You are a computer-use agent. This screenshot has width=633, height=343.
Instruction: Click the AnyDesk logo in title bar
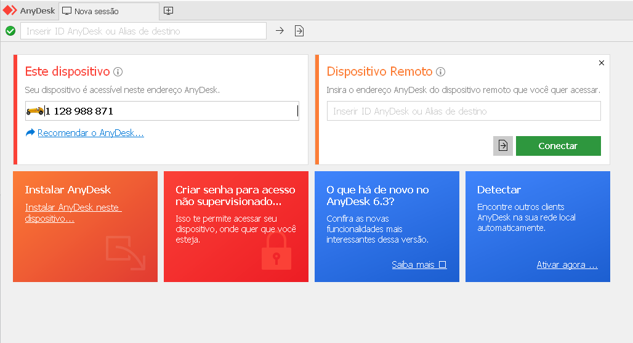[10, 10]
